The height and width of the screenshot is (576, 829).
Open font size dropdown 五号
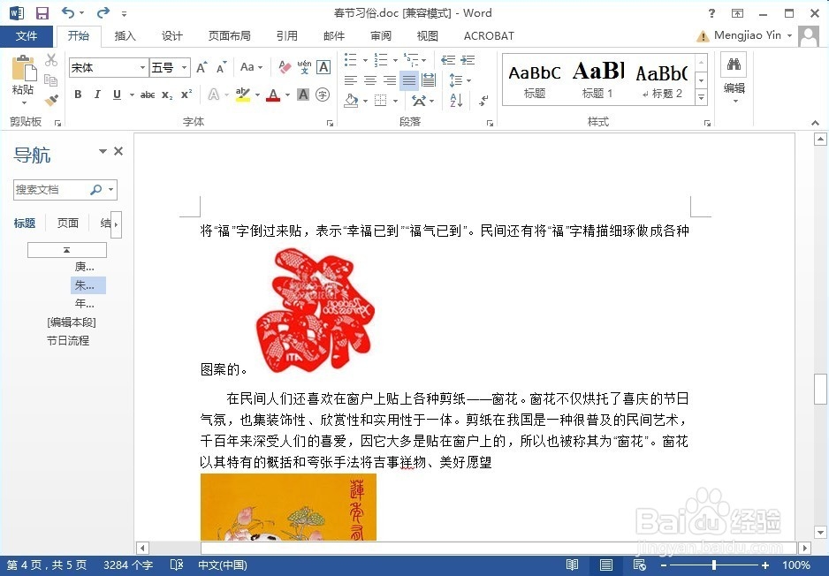pos(184,67)
